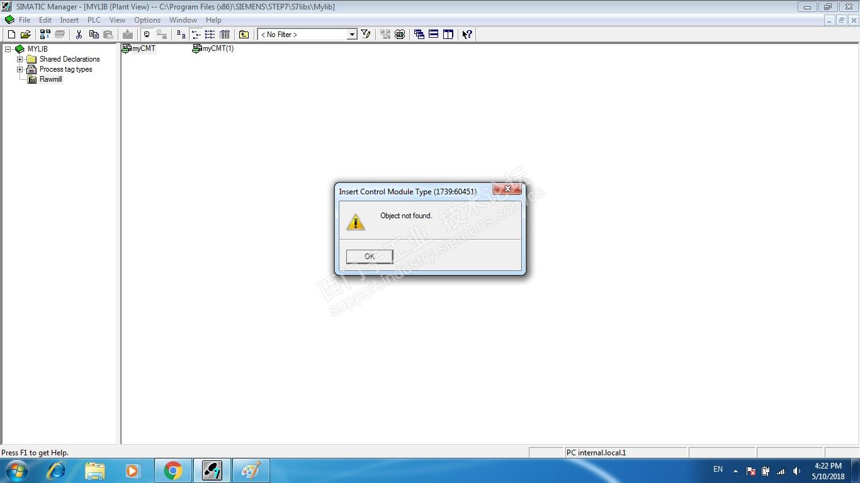Screen dimensions: 860x483
Task: Select MYLIB in the tree
Action: [37, 49]
